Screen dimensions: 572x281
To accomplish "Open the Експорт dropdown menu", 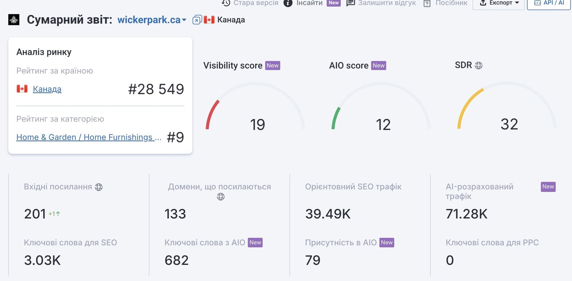I will click(x=499, y=3).
